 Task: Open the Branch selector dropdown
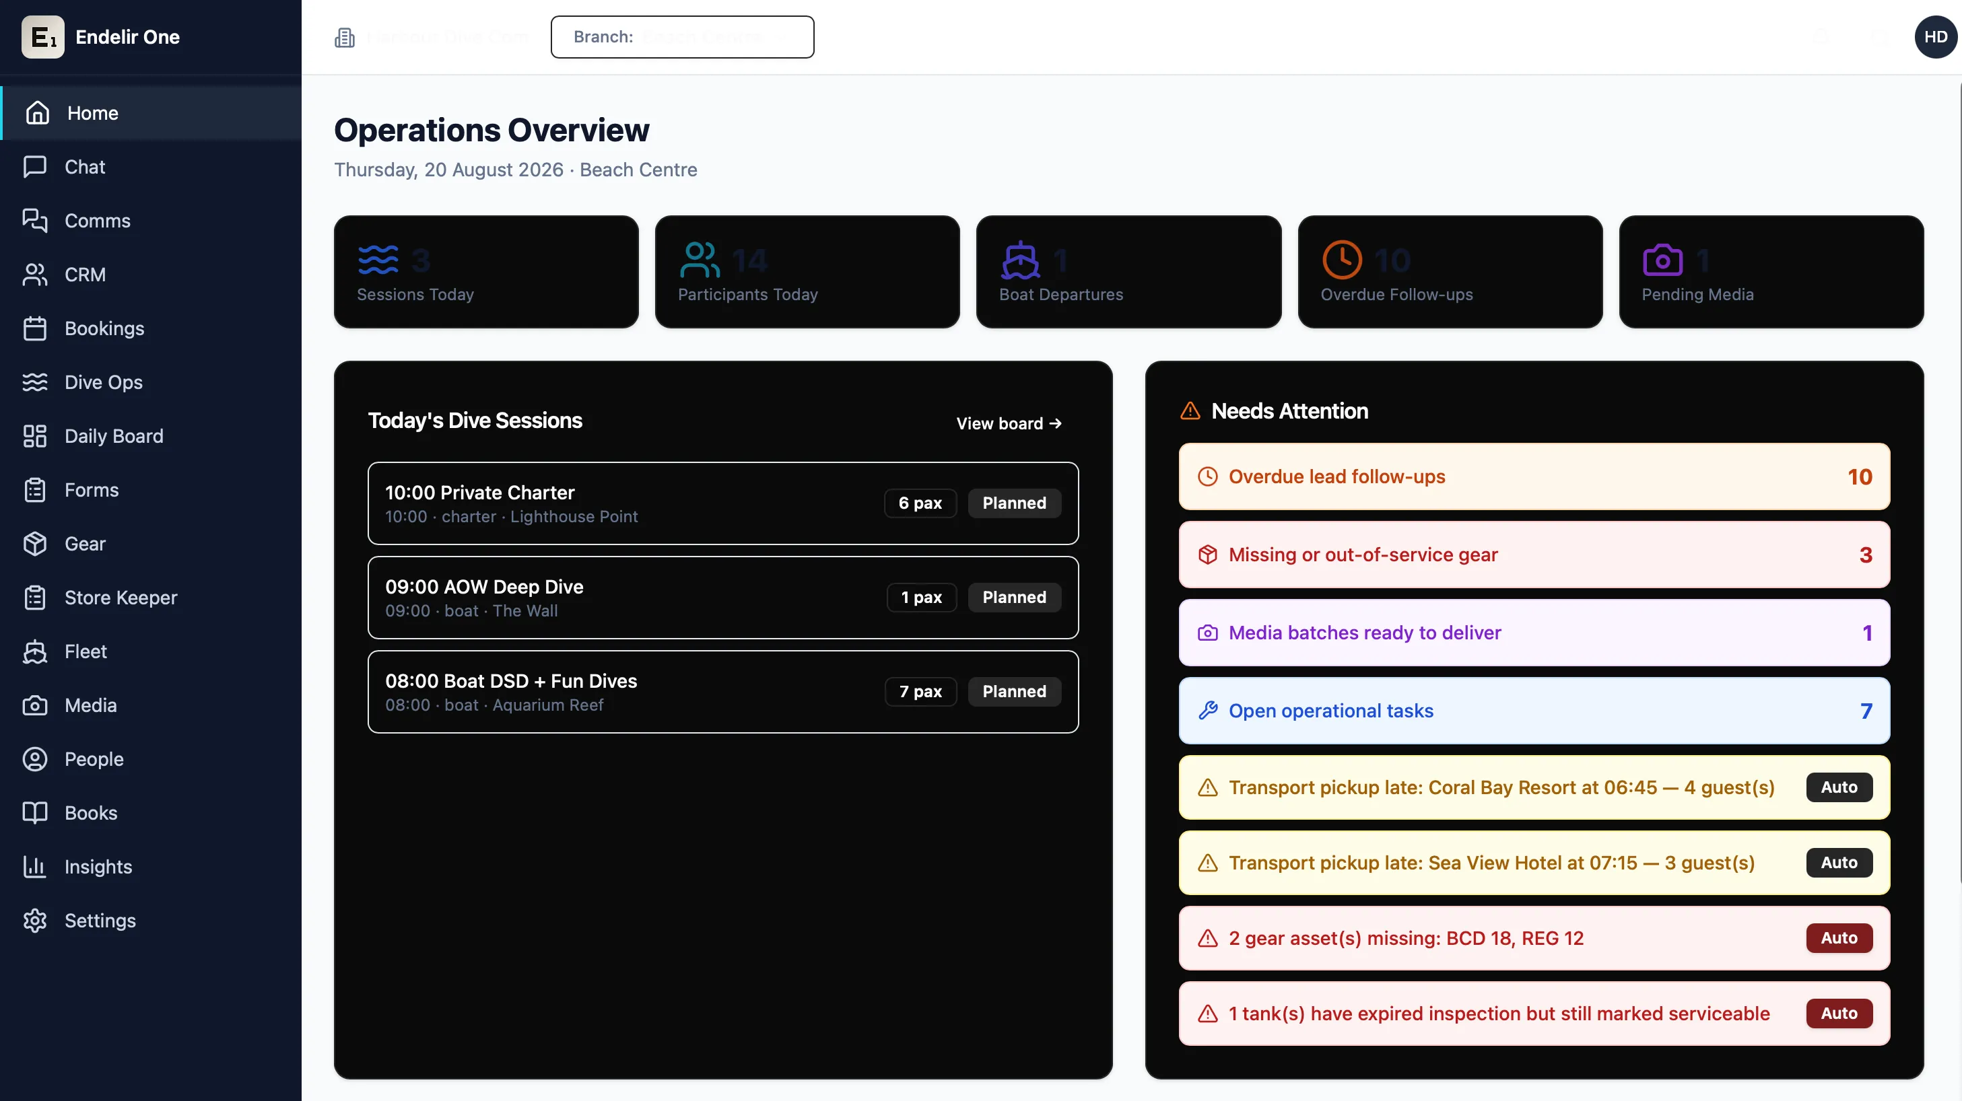click(683, 36)
